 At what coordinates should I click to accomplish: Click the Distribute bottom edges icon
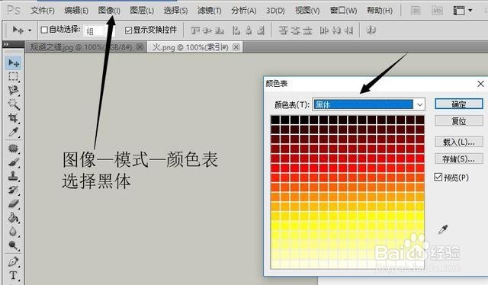click(307, 30)
